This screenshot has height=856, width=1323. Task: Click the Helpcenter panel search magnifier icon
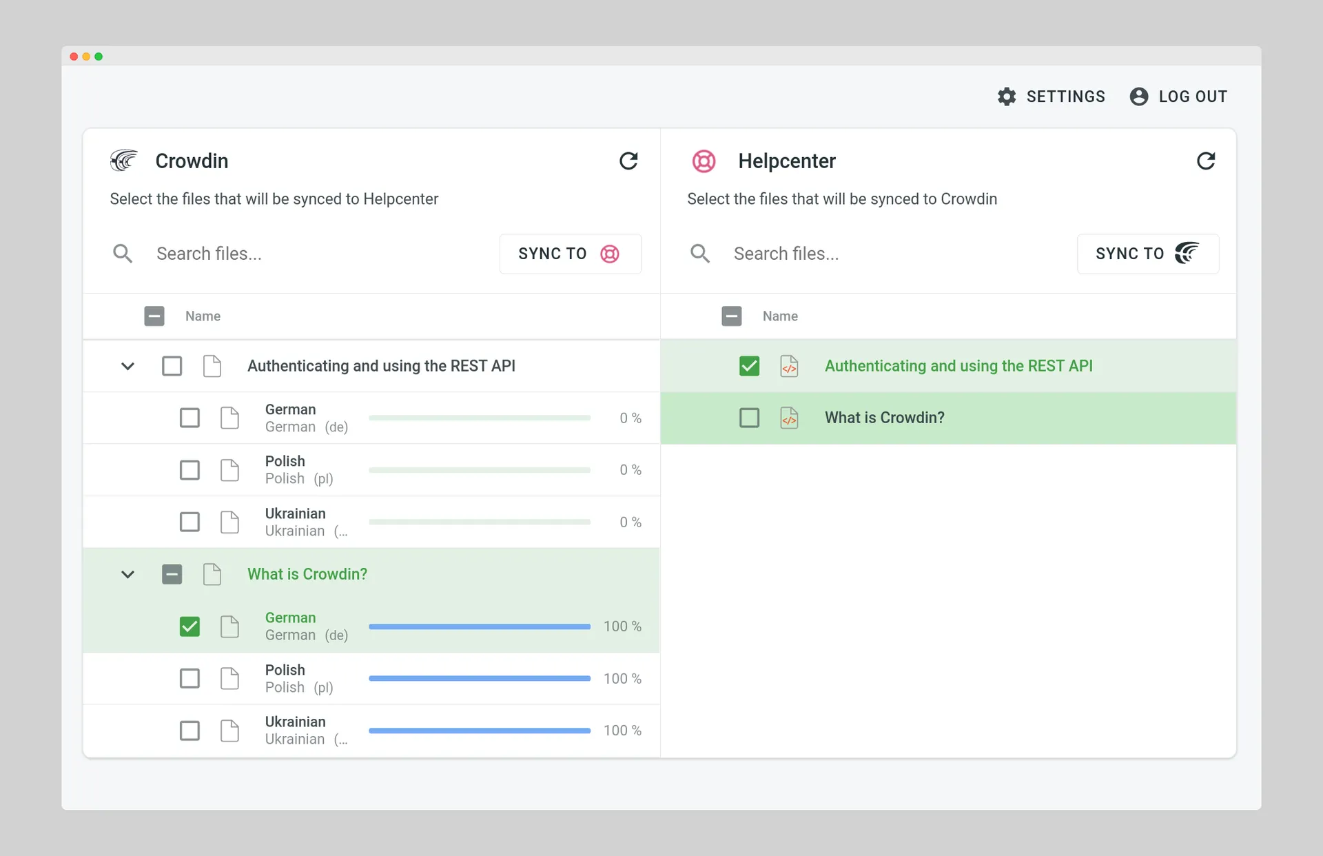coord(700,254)
